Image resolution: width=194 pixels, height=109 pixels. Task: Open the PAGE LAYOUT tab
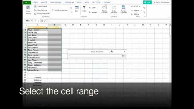(x=56, y=2)
